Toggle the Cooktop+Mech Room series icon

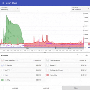click(x=47, y=70)
